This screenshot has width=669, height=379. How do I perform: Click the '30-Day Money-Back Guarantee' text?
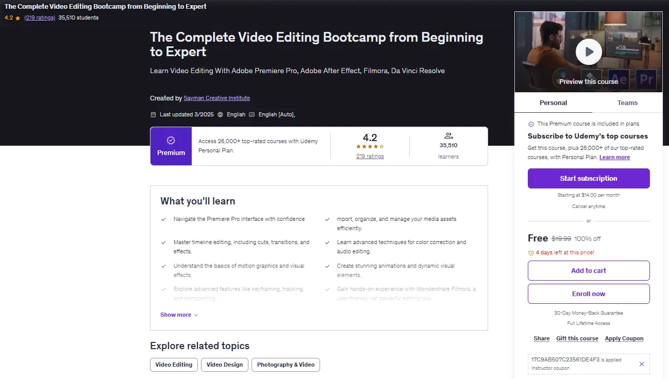click(x=589, y=313)
